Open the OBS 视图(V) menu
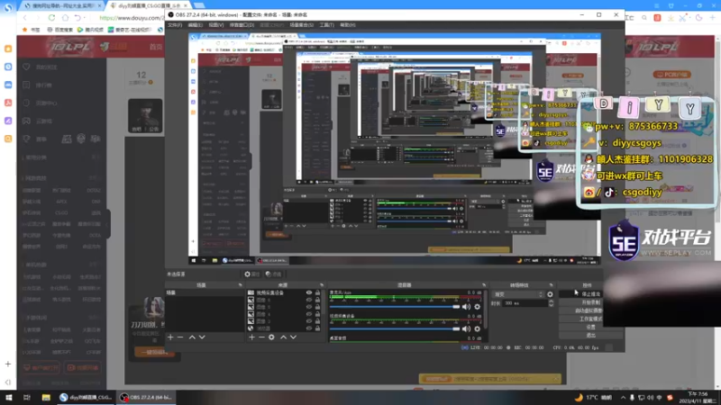 [216, 25]
